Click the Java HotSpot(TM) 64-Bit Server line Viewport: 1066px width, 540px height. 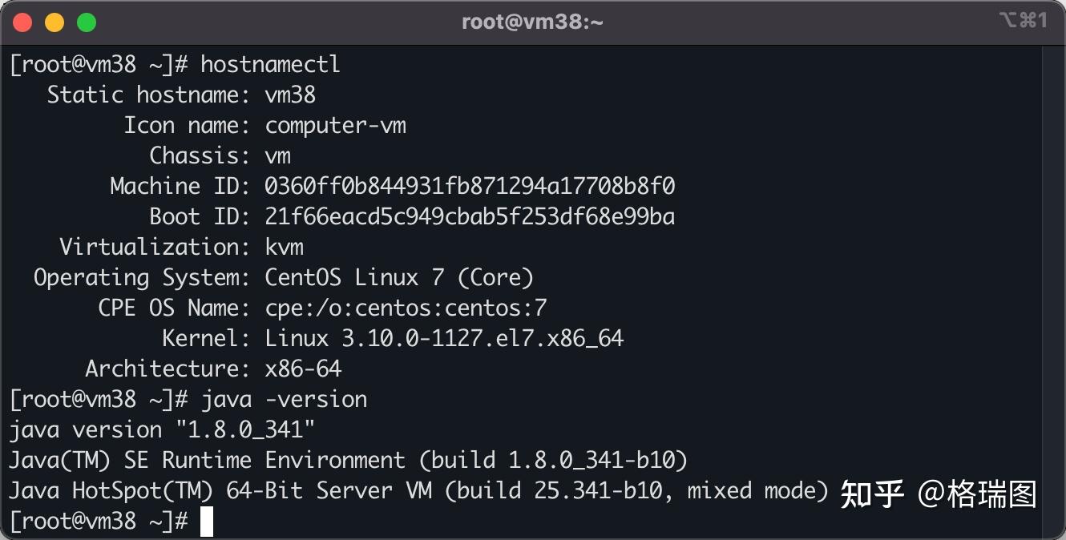coord(418,490)
